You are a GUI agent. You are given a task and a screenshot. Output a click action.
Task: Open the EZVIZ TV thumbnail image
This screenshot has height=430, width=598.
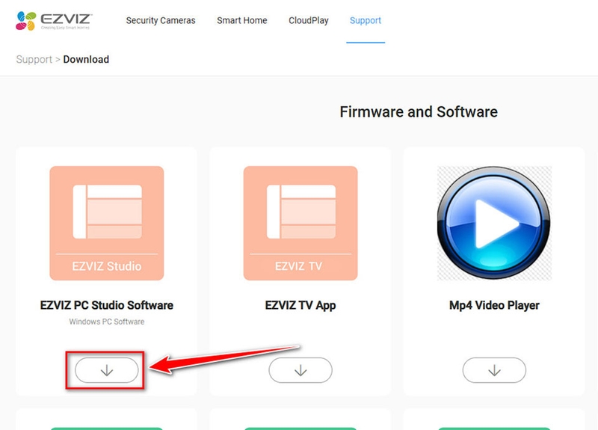[300, 223]
